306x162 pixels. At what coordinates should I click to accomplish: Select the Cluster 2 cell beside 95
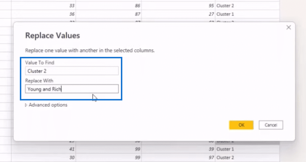247,6
